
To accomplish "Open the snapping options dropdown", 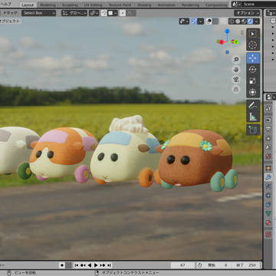I will [x=113, y=13].
